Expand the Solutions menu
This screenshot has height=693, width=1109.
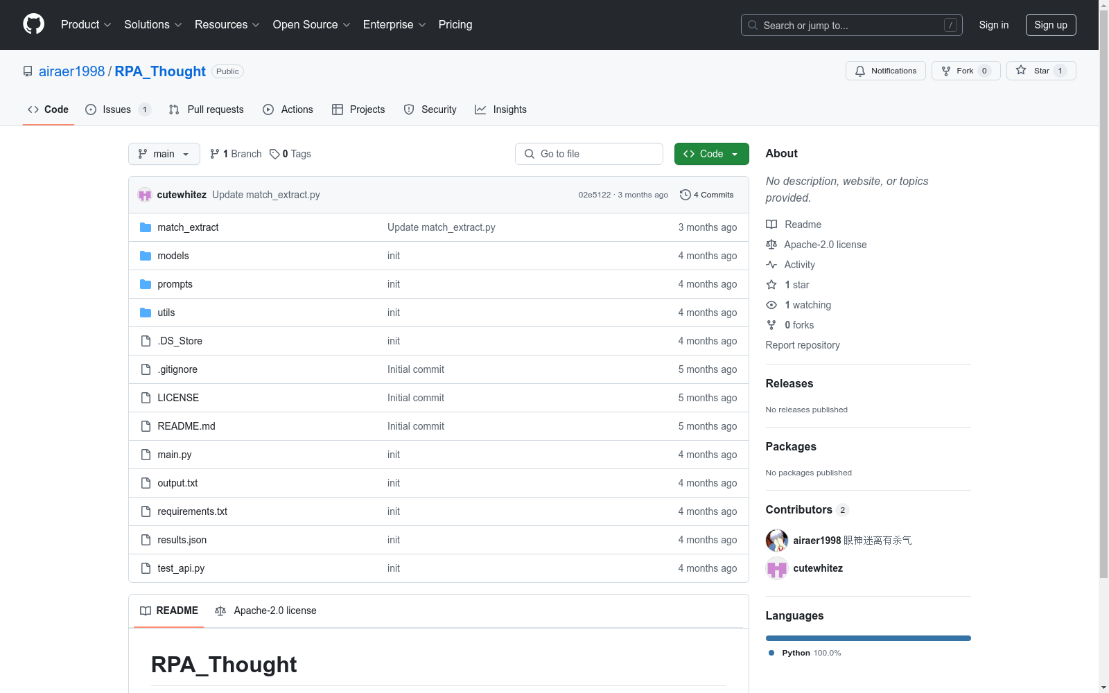(153, 24)
